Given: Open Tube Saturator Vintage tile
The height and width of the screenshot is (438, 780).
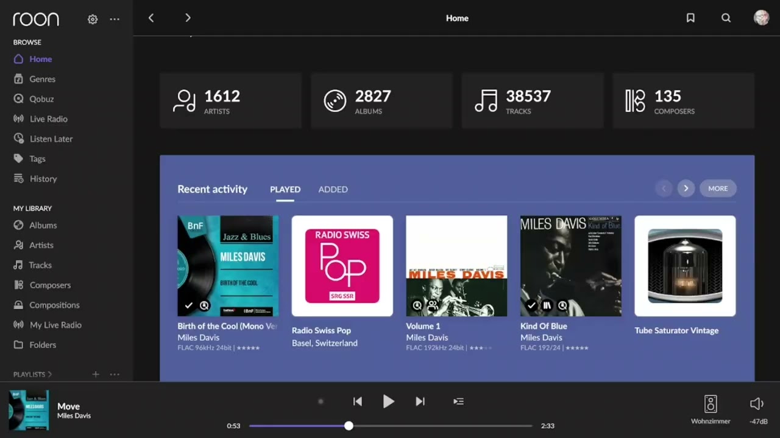Looking at the screenshot, I should [685, 266].
